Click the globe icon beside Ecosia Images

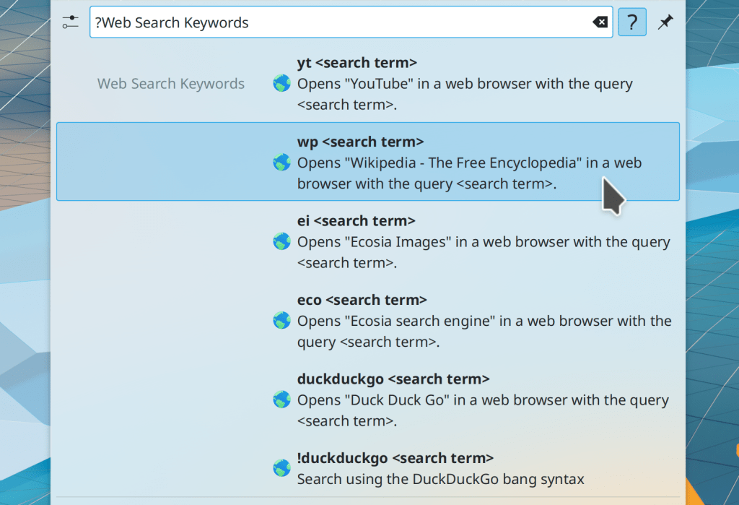[x=281, y=242]
